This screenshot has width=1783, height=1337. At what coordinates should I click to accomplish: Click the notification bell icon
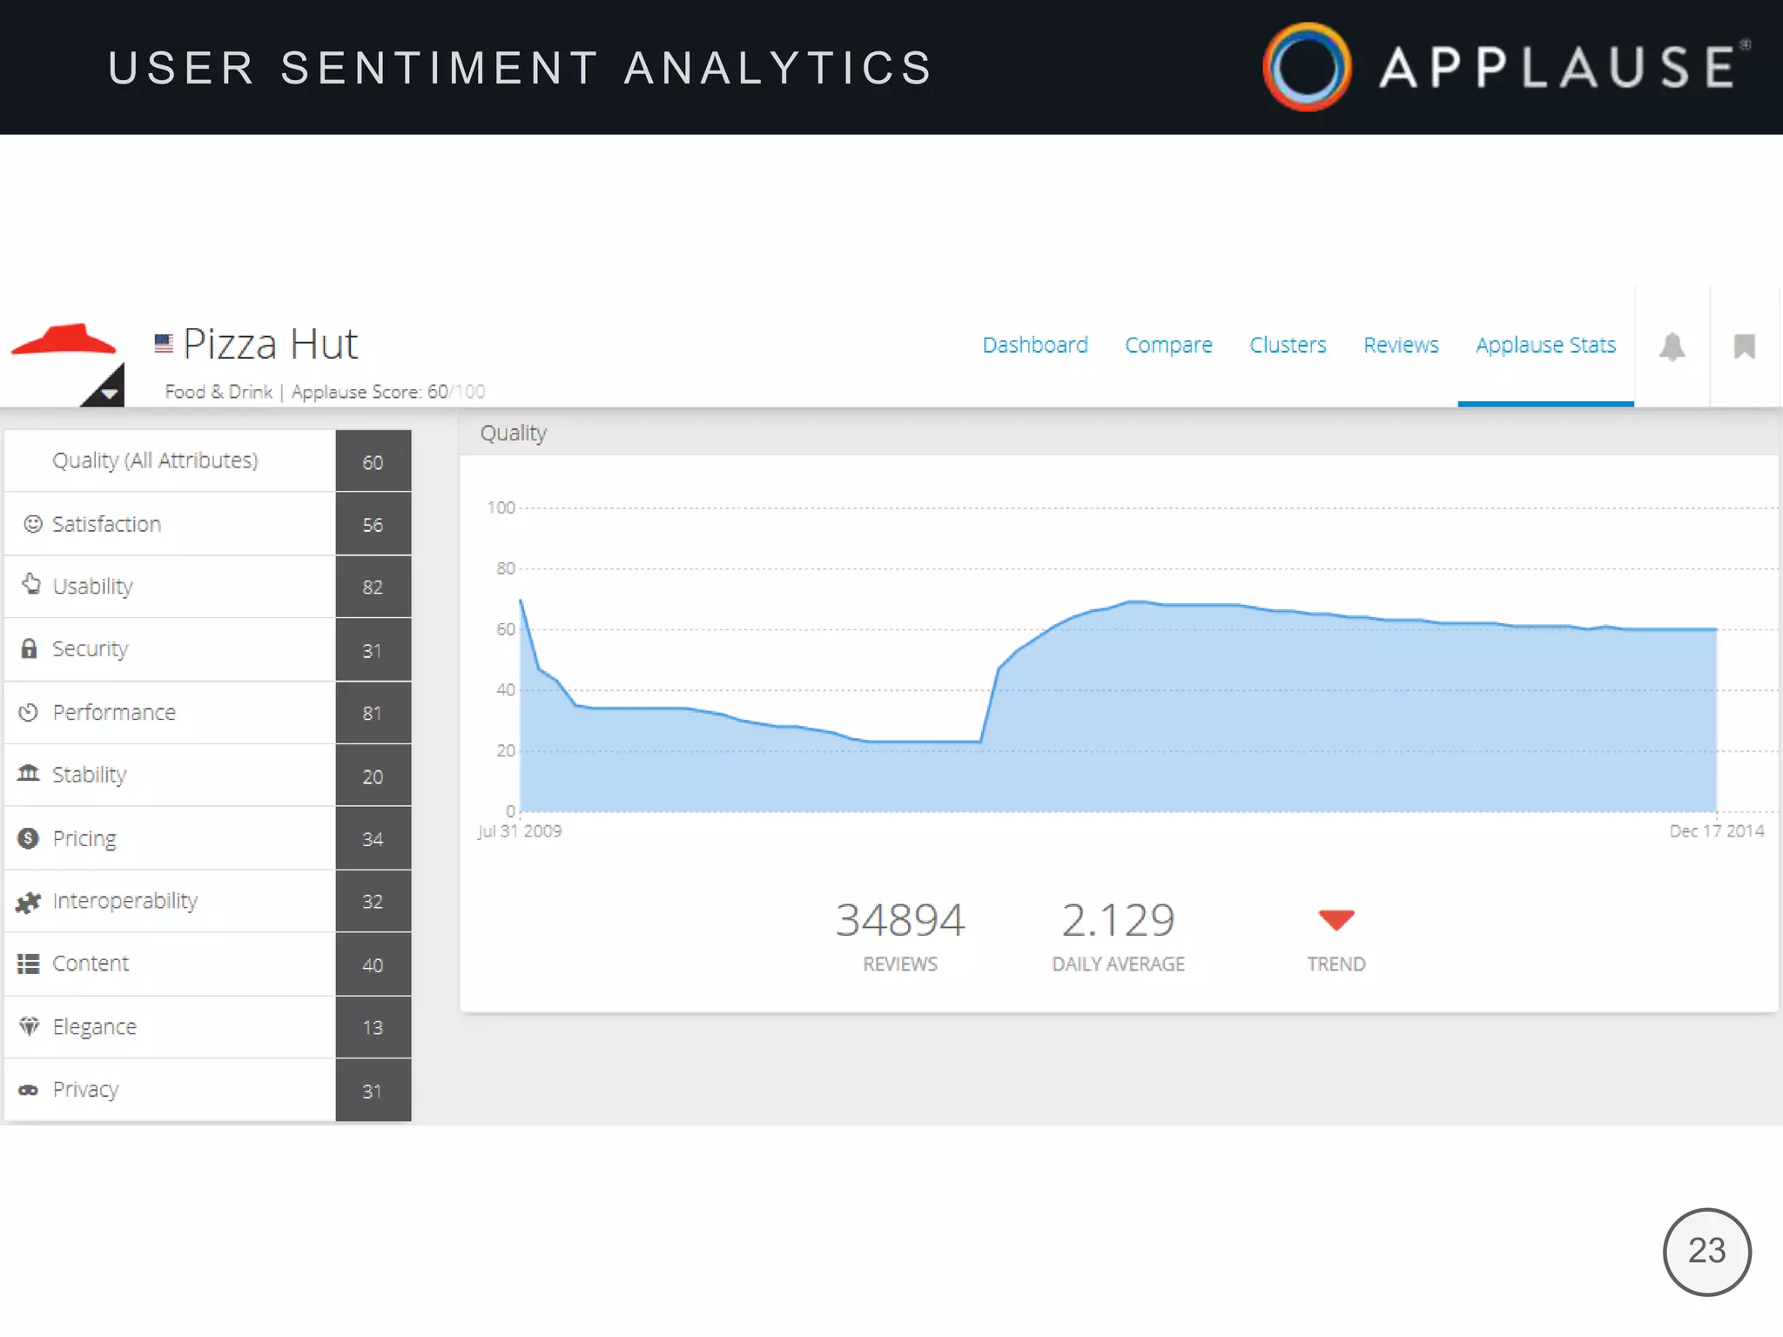click(x=1672, y=346)
